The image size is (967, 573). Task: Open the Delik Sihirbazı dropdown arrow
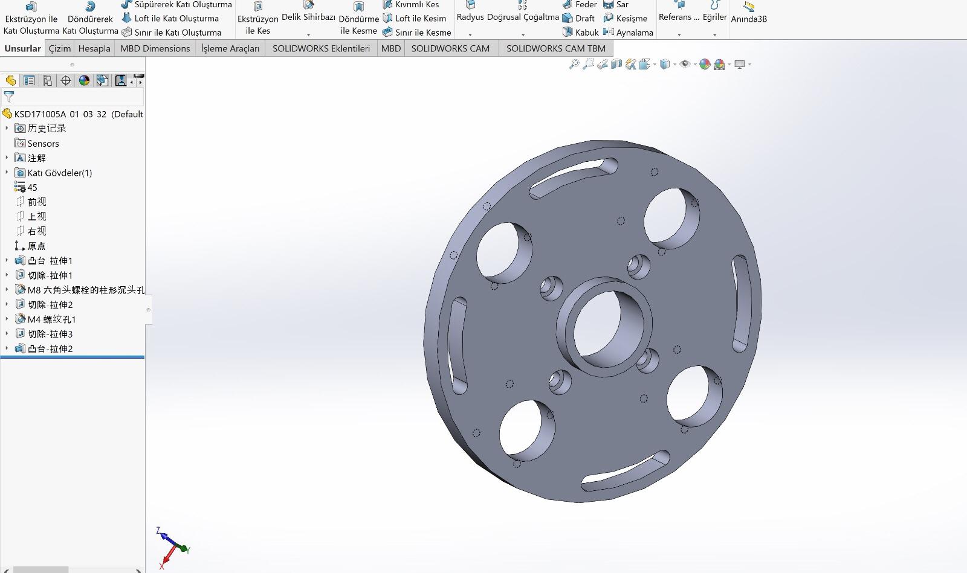[x=308, y=34]
